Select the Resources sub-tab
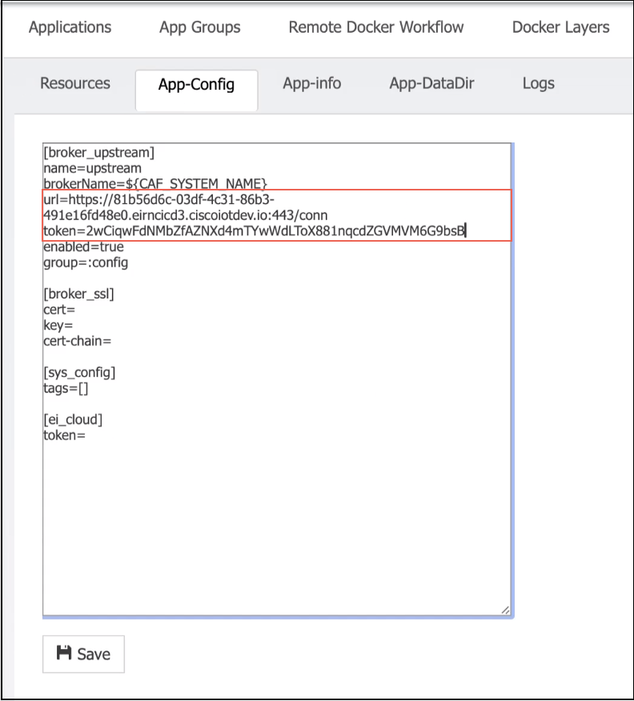 [75, 83]
